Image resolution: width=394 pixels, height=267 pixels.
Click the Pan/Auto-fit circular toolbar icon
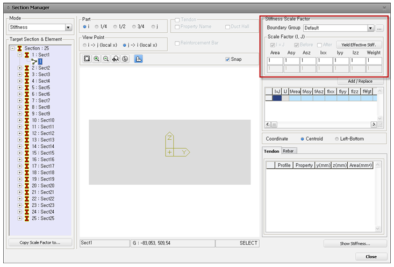click(x=125, y=59)
